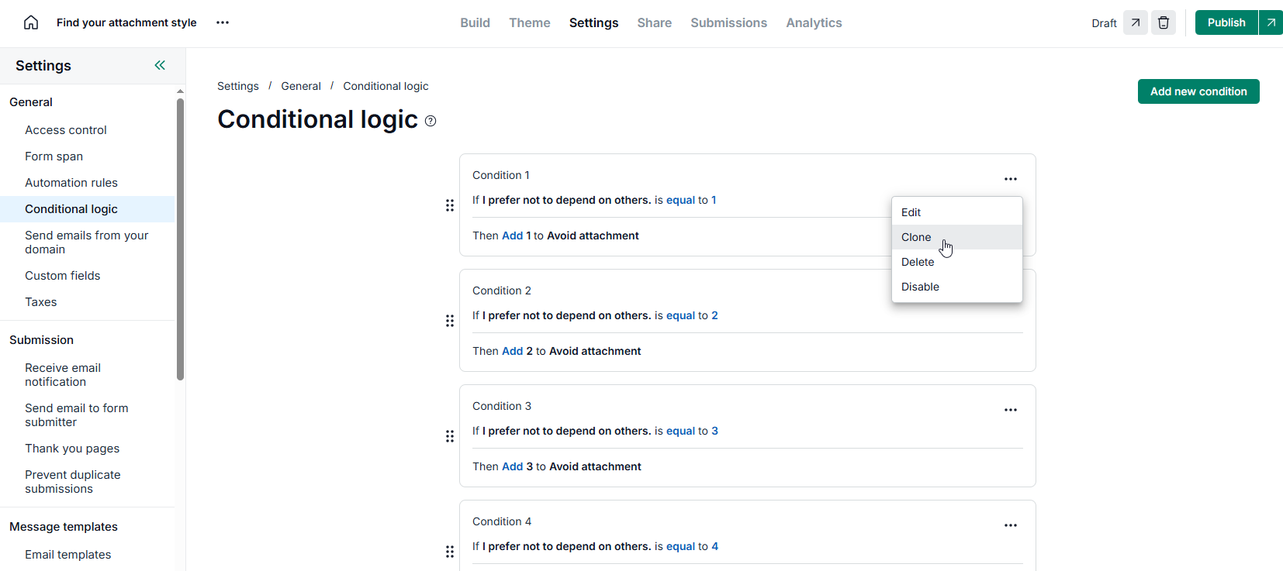Click the Add new condition button
The height and width of the screenshot is (571, 1283).
pos(1198,91)
